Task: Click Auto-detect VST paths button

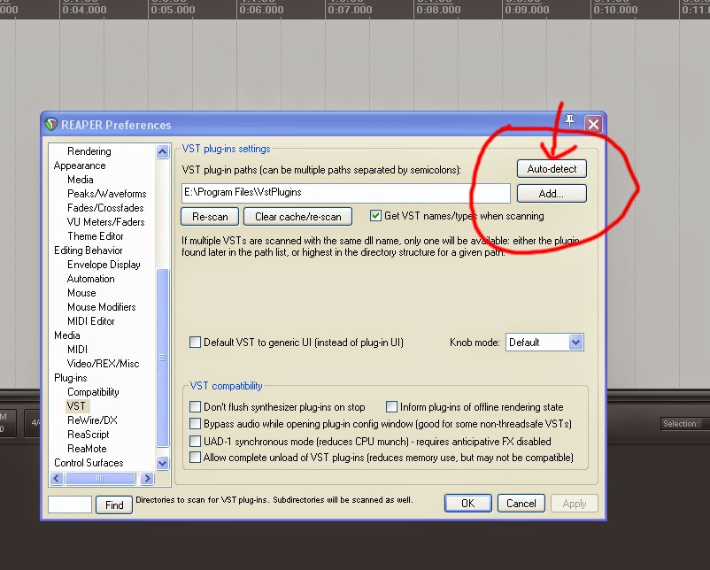Action: 552,169
